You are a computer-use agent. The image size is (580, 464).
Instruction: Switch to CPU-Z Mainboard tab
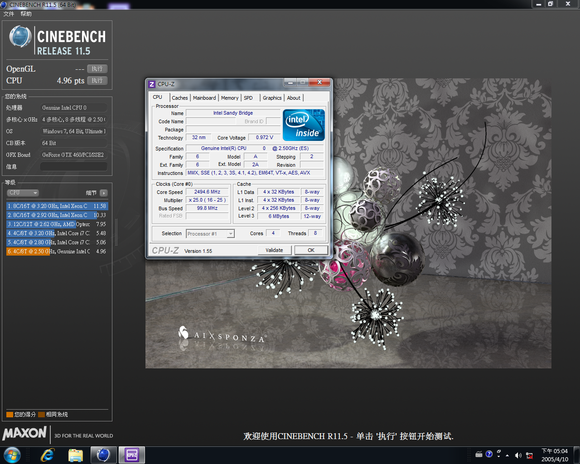[204, 98]
